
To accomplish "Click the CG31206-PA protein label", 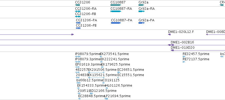I will click(x=86, y=20).
